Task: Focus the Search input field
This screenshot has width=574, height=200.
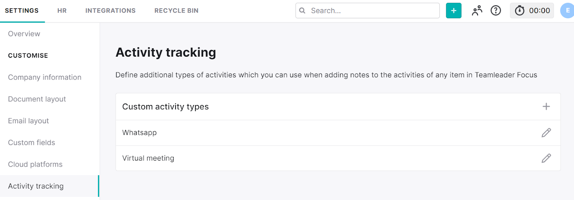Action: [367, 11]
